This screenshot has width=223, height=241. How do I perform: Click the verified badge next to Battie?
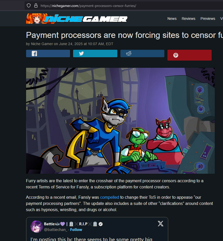pos(101,224)
